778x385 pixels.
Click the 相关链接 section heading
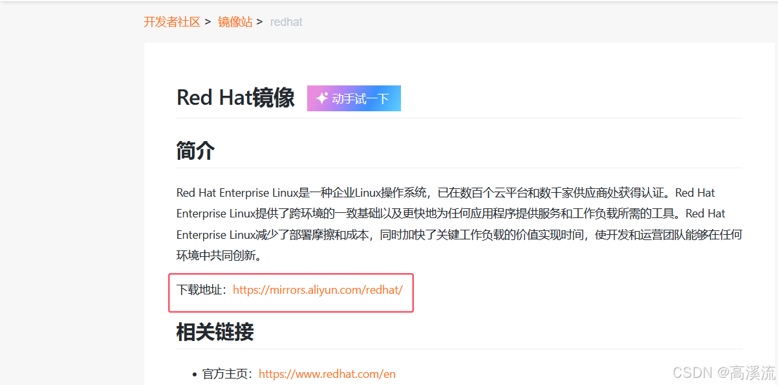tap(215, 332)
